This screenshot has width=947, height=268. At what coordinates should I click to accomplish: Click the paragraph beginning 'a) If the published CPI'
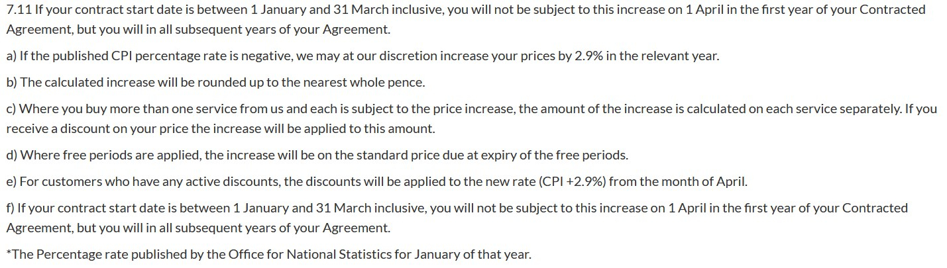coord(362,56)
